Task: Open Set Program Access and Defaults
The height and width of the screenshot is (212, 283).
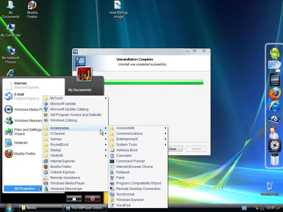Action: click(75, 115)
